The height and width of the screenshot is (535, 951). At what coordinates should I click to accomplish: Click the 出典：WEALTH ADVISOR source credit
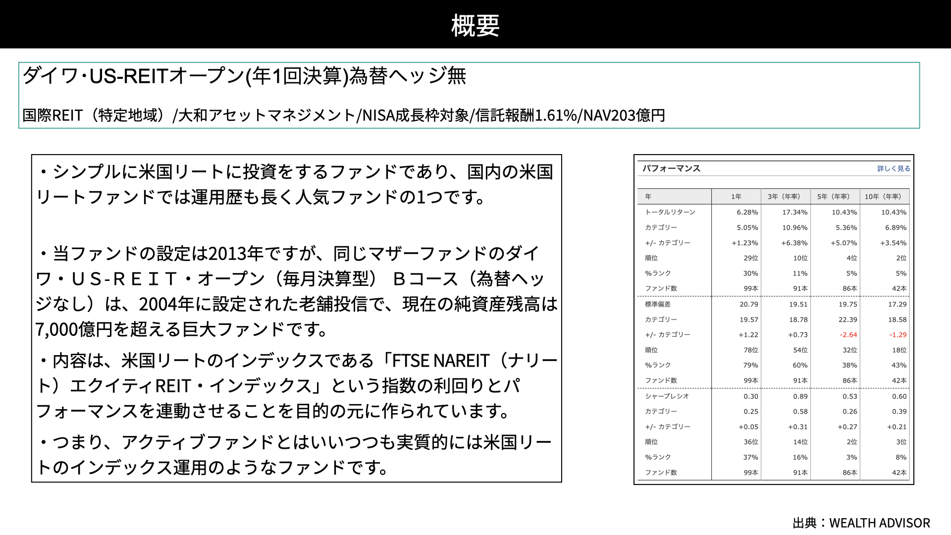click(861, 523)
